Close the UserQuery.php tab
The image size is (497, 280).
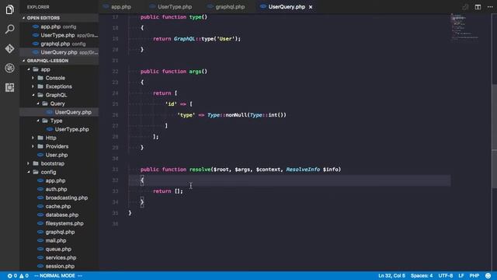click(311, 7)
